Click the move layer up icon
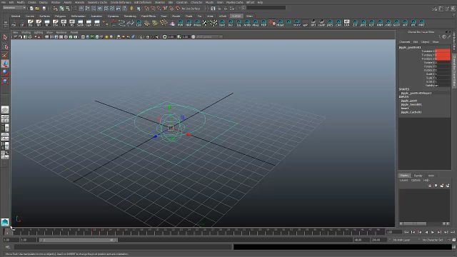Viewport: 457px width, 257px height. 430,186
